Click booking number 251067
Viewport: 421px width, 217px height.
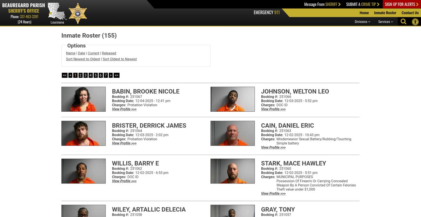coord(136,97)
